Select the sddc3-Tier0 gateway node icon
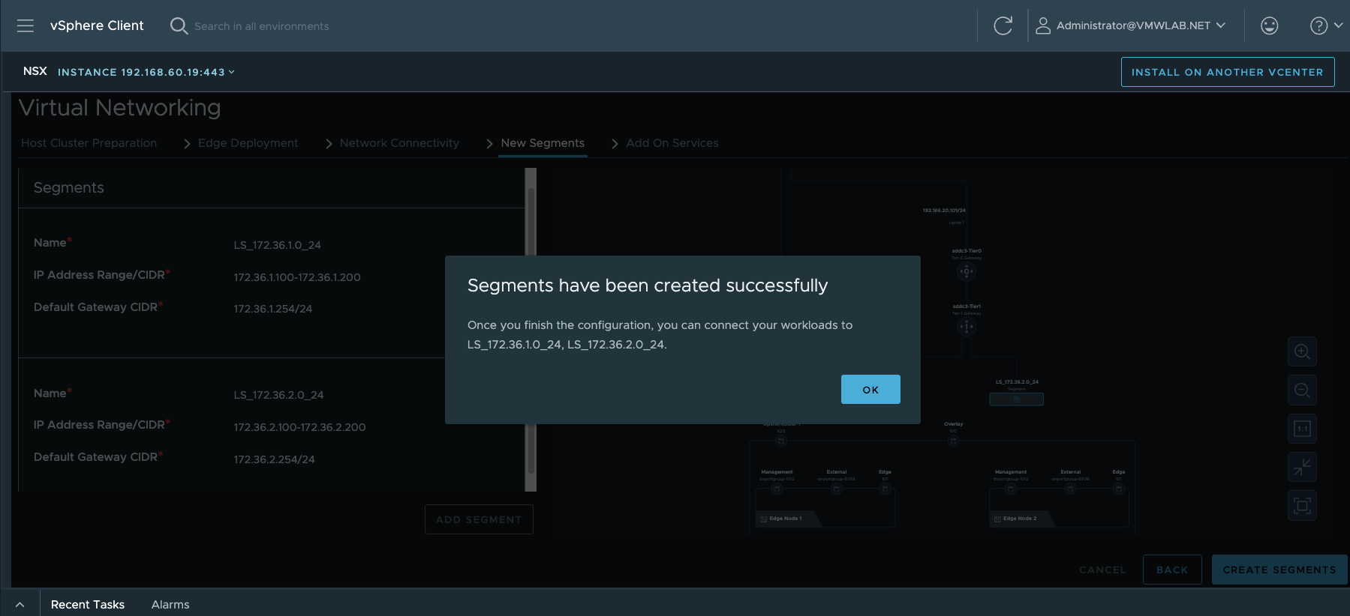Image resolution: width=1350 pixels, height=616 pixels. click(967, 271)
